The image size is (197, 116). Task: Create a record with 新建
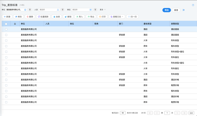pos(7,17)
